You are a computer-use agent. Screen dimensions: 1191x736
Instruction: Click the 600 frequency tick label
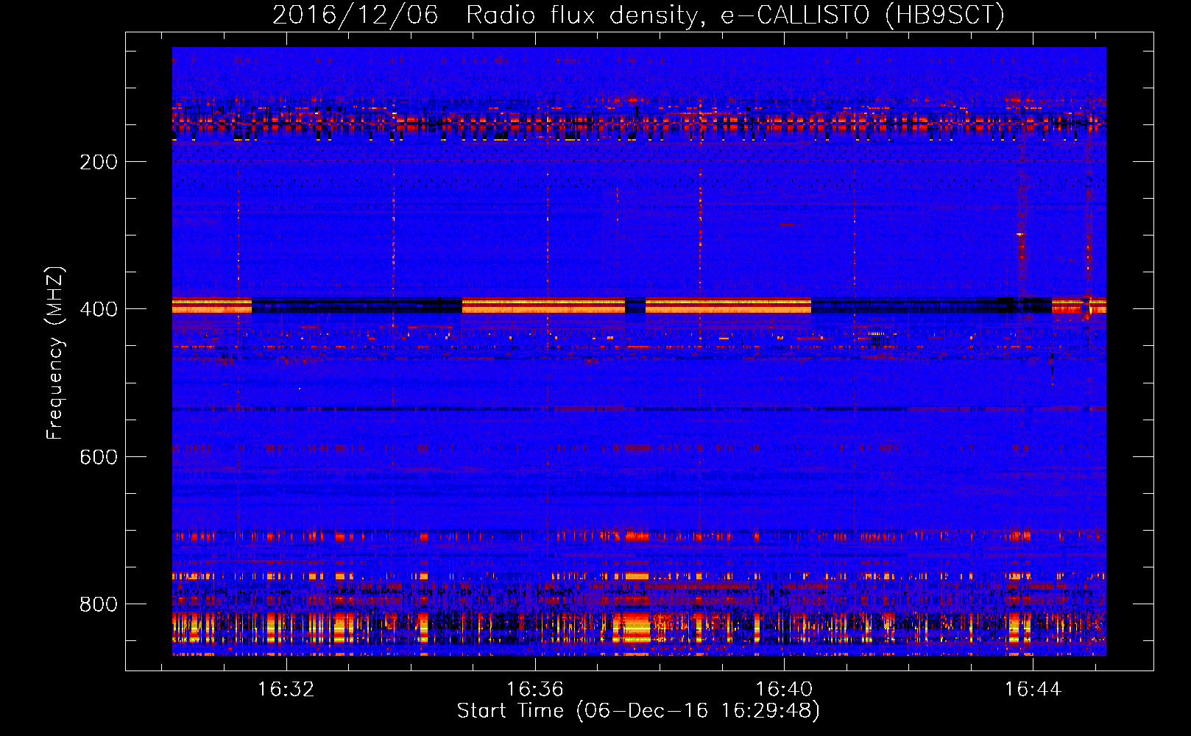coord(99,457)
